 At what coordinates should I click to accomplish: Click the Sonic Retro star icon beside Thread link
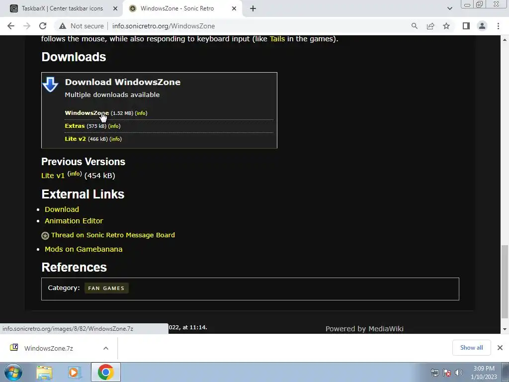click(45, 235)
